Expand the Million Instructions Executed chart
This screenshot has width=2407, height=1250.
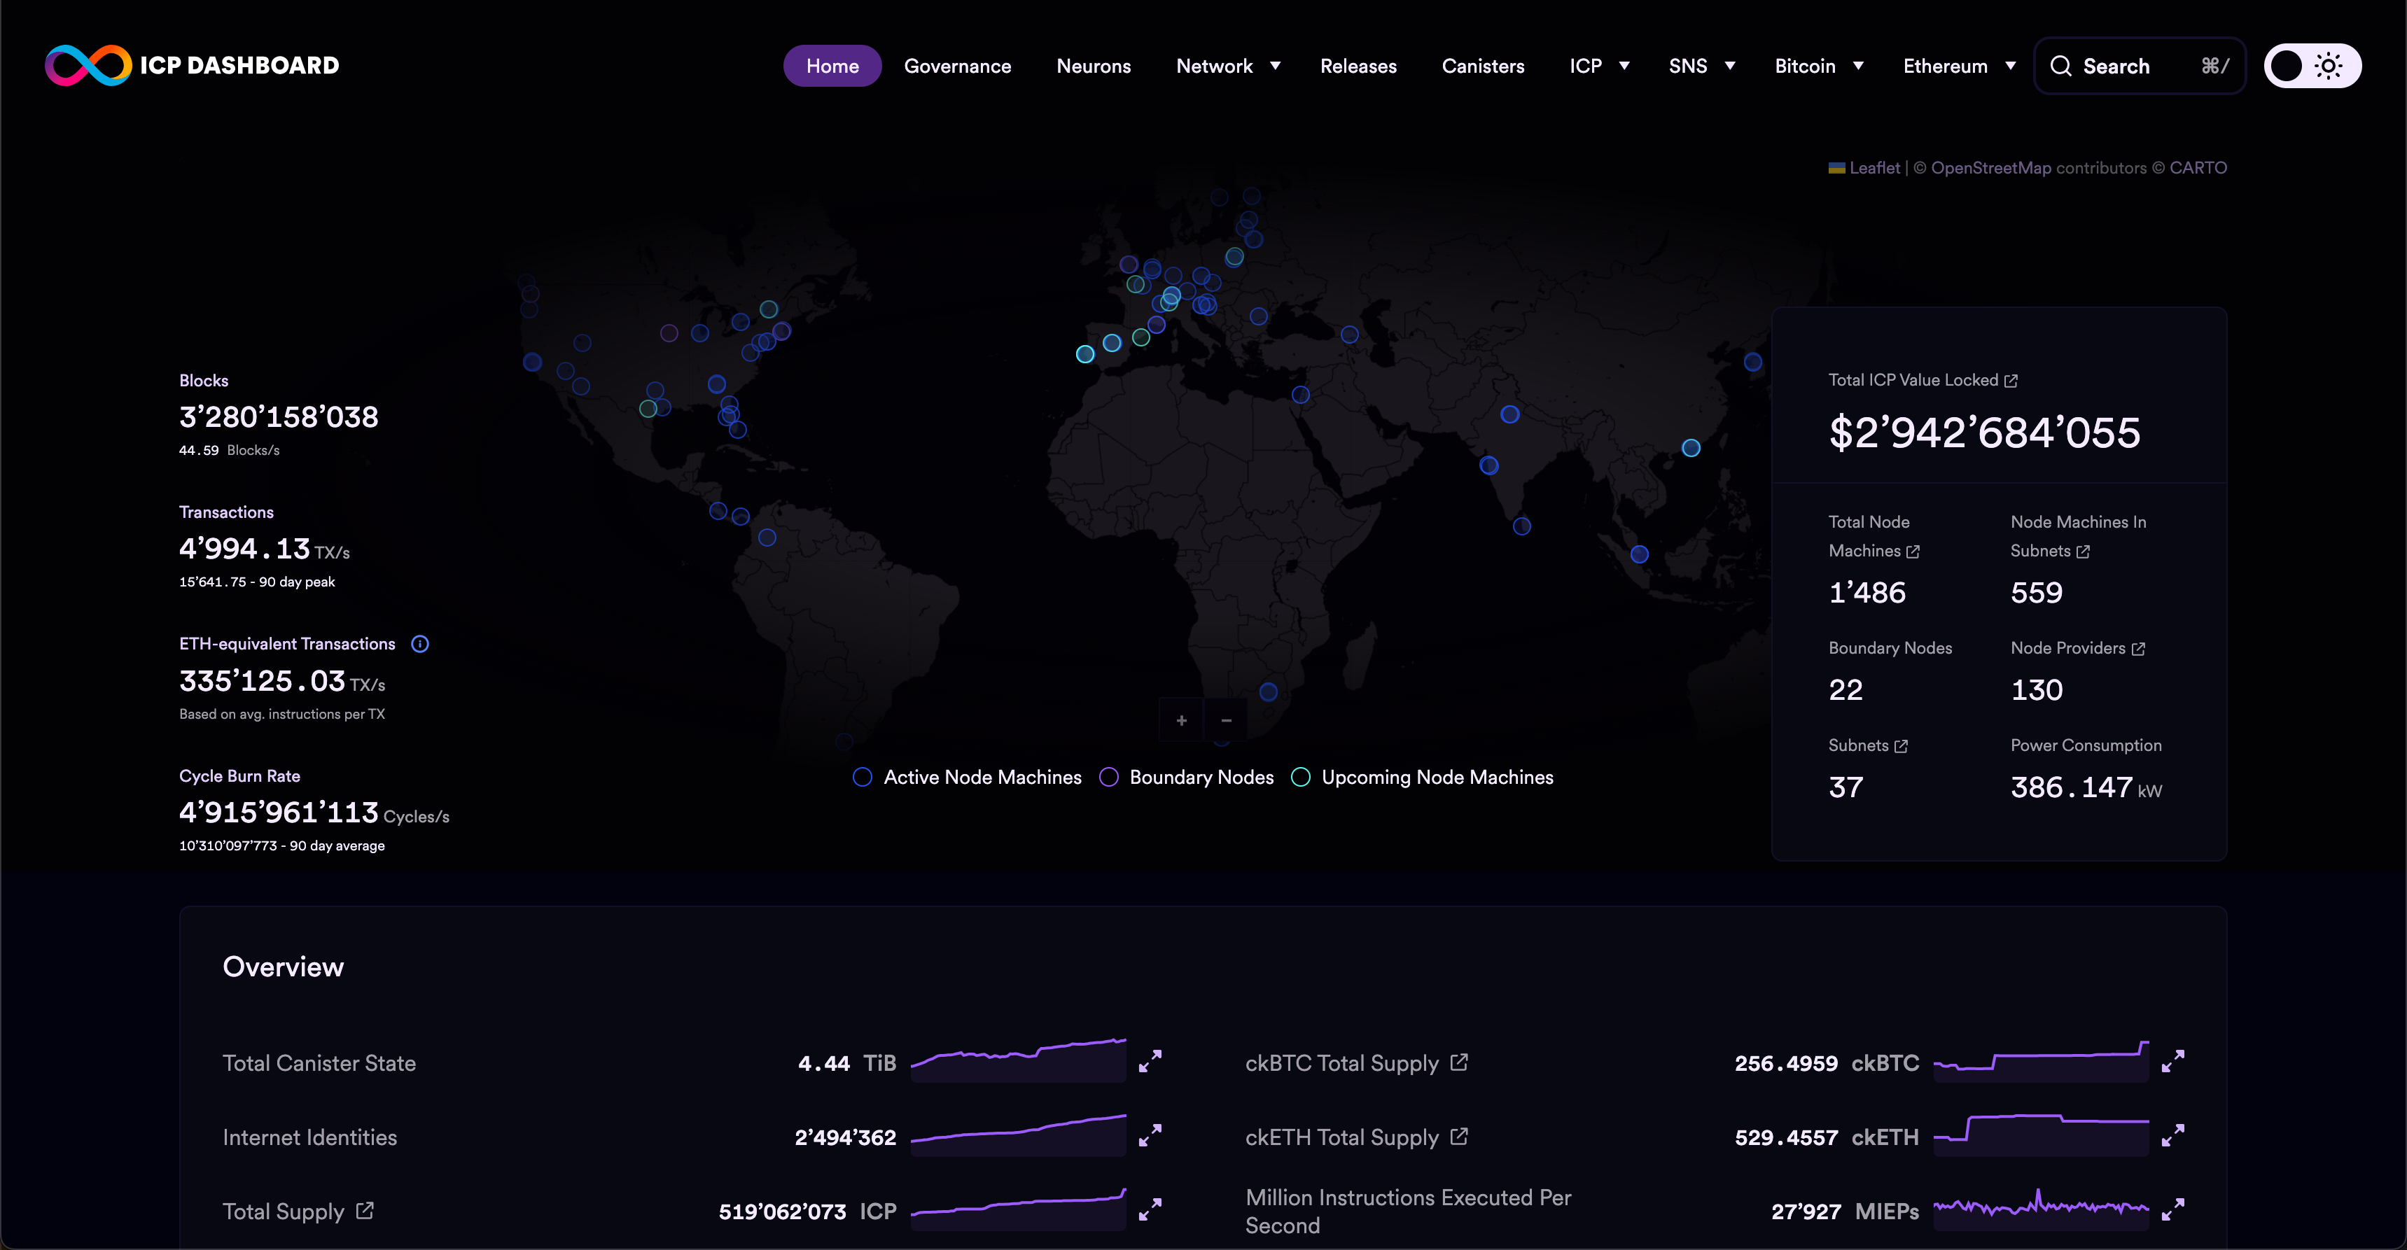2172,1209
